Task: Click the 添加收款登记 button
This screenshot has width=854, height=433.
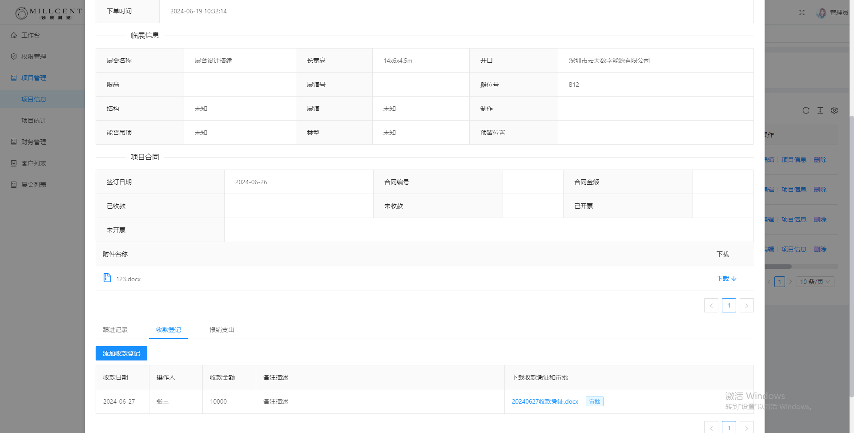Action: pyautogui.click(x=121, y=353)
